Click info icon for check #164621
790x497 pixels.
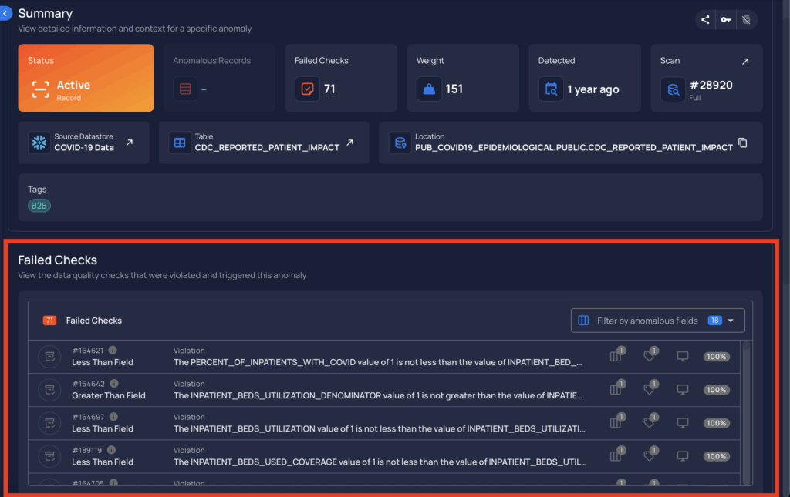tap(113, 350)
